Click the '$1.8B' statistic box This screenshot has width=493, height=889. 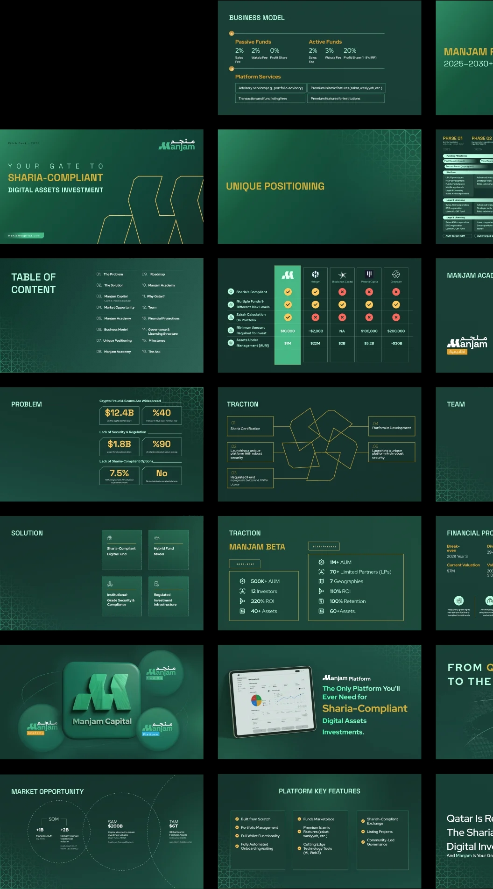click(120, 446)
